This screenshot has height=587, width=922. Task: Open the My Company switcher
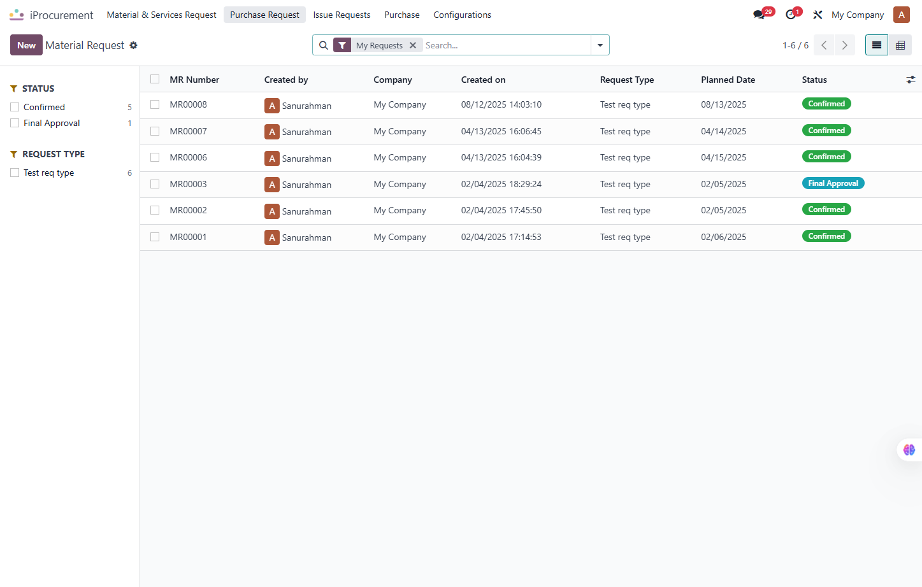pyautogui.click(x=858, y=15)
